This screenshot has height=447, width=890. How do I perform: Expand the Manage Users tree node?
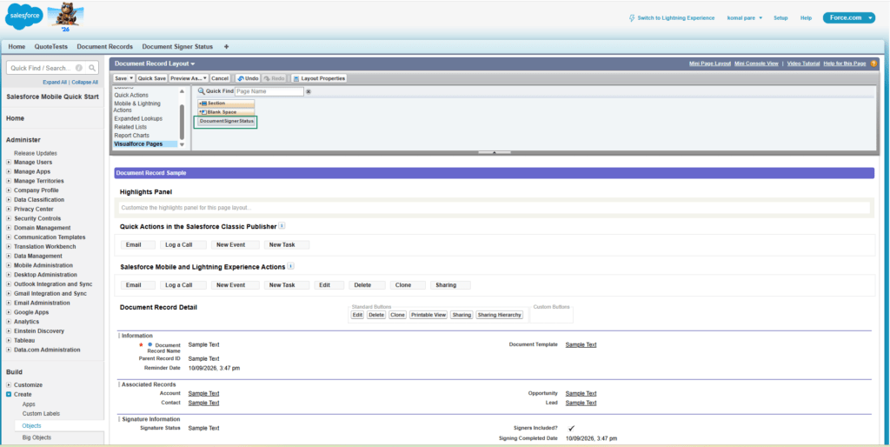[x=9, y=163]
